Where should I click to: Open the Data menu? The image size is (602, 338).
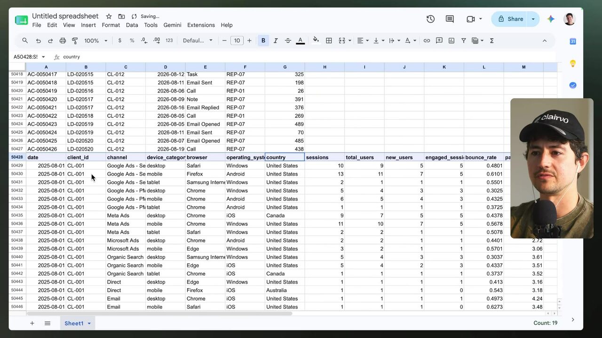[x=132, y=25]
